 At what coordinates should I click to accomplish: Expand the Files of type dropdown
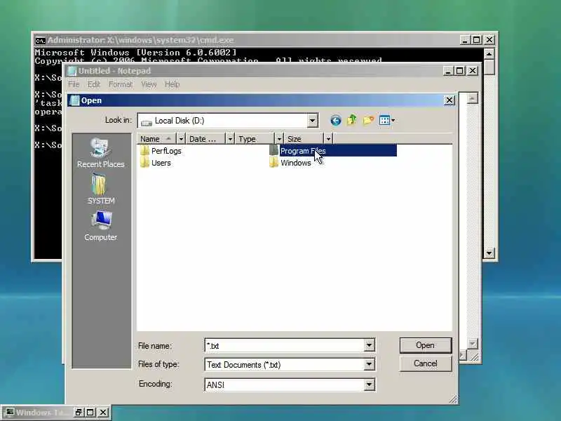(370, 364)
